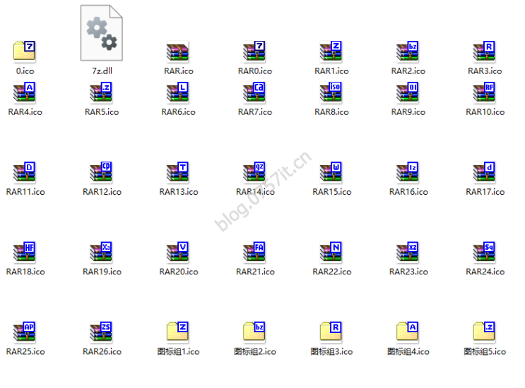Select the RAR17.ico icon with d badge
The height and width of the screenshot is (388, 525).
(485, 172)
